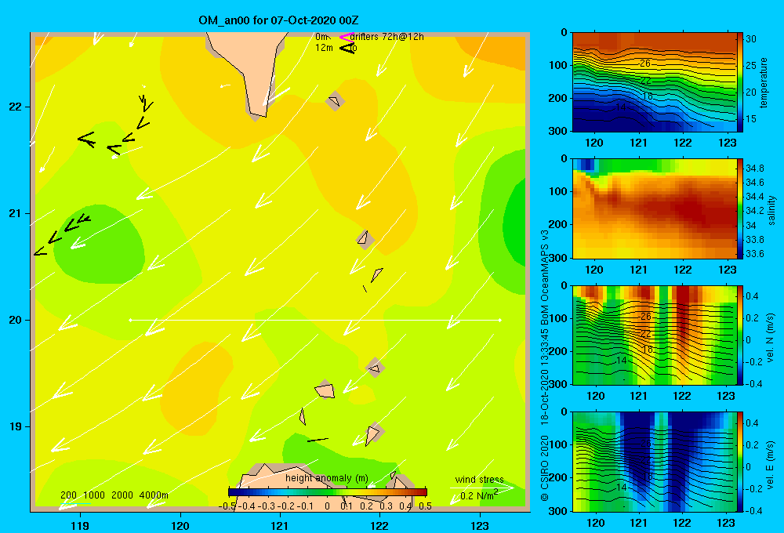784x533 pixels.
Task: Click the magenta 0m drifter legend arrow
Action: tap(346, 37)
